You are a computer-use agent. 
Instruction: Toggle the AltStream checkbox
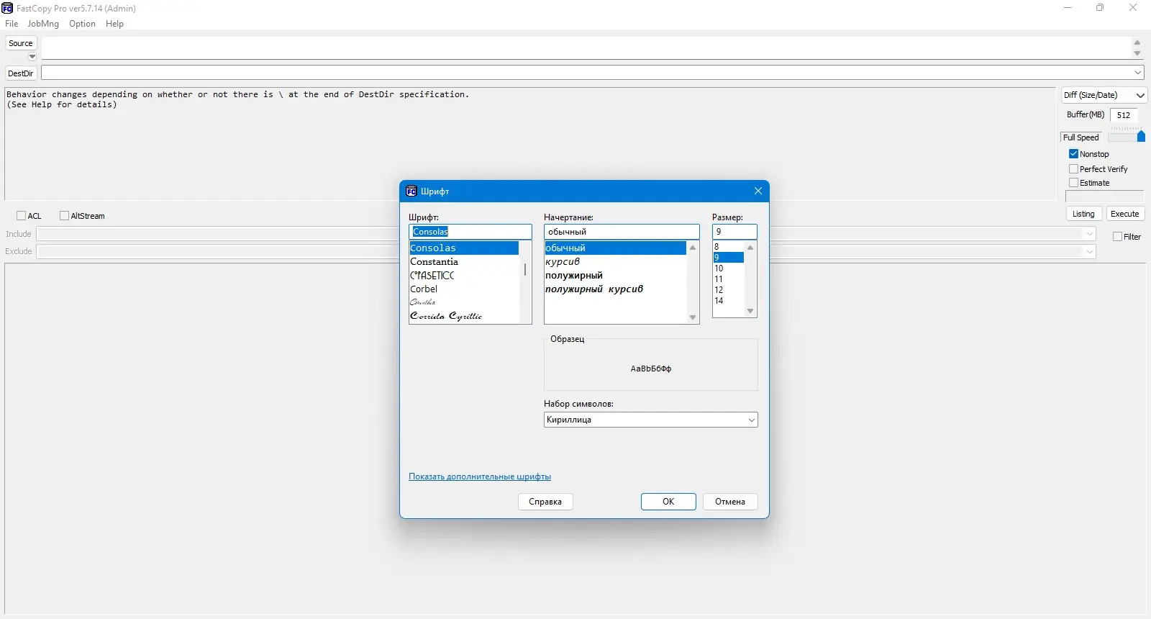(64, 216)
